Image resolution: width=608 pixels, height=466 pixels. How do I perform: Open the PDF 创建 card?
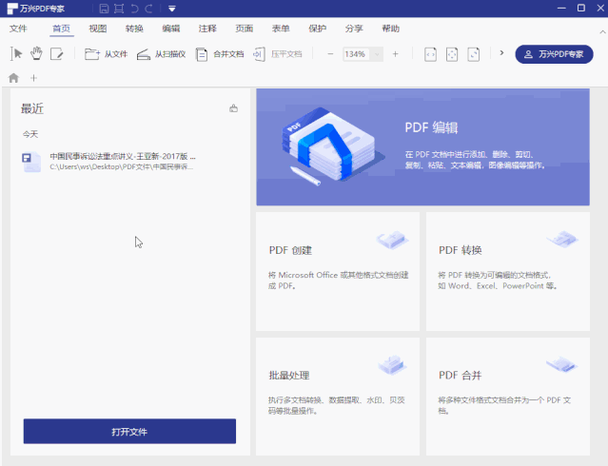point(338,271)
